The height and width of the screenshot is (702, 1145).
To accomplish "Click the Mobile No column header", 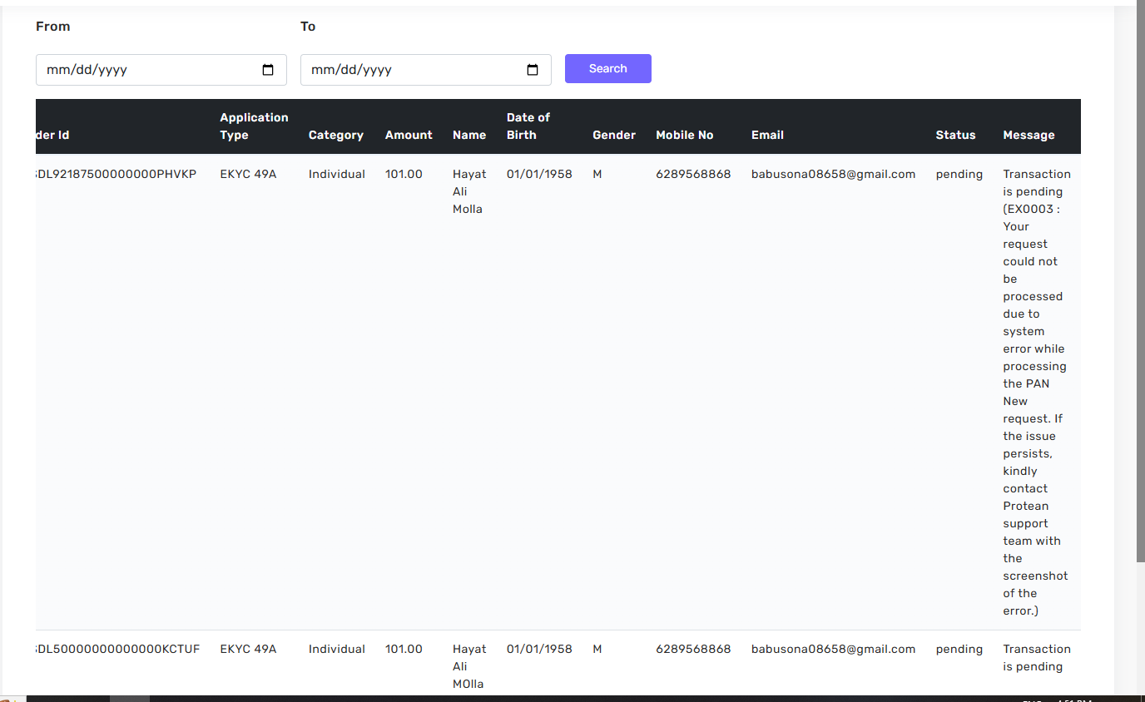I will click(684, 135).
